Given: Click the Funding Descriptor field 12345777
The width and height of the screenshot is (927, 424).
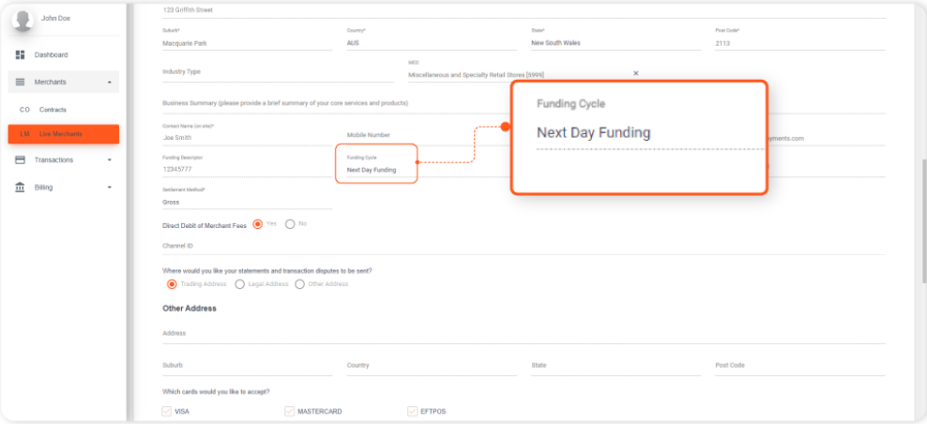Looking at the screenshot, I should (x=247, y=166).
